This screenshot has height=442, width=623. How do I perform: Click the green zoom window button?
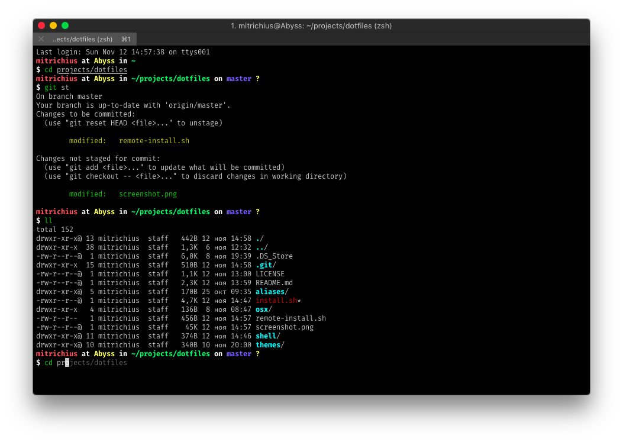coord(65,25)
